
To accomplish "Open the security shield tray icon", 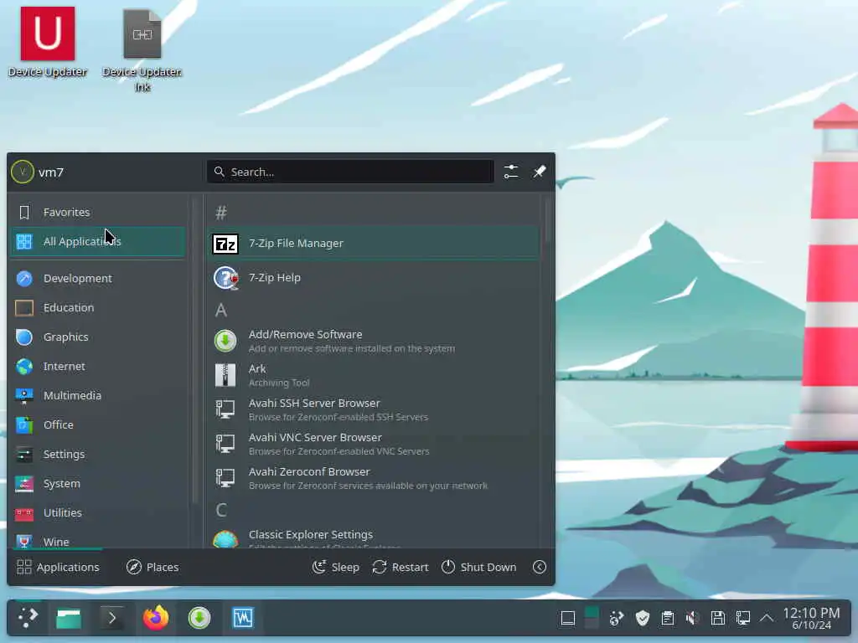I will pos(643,619).
